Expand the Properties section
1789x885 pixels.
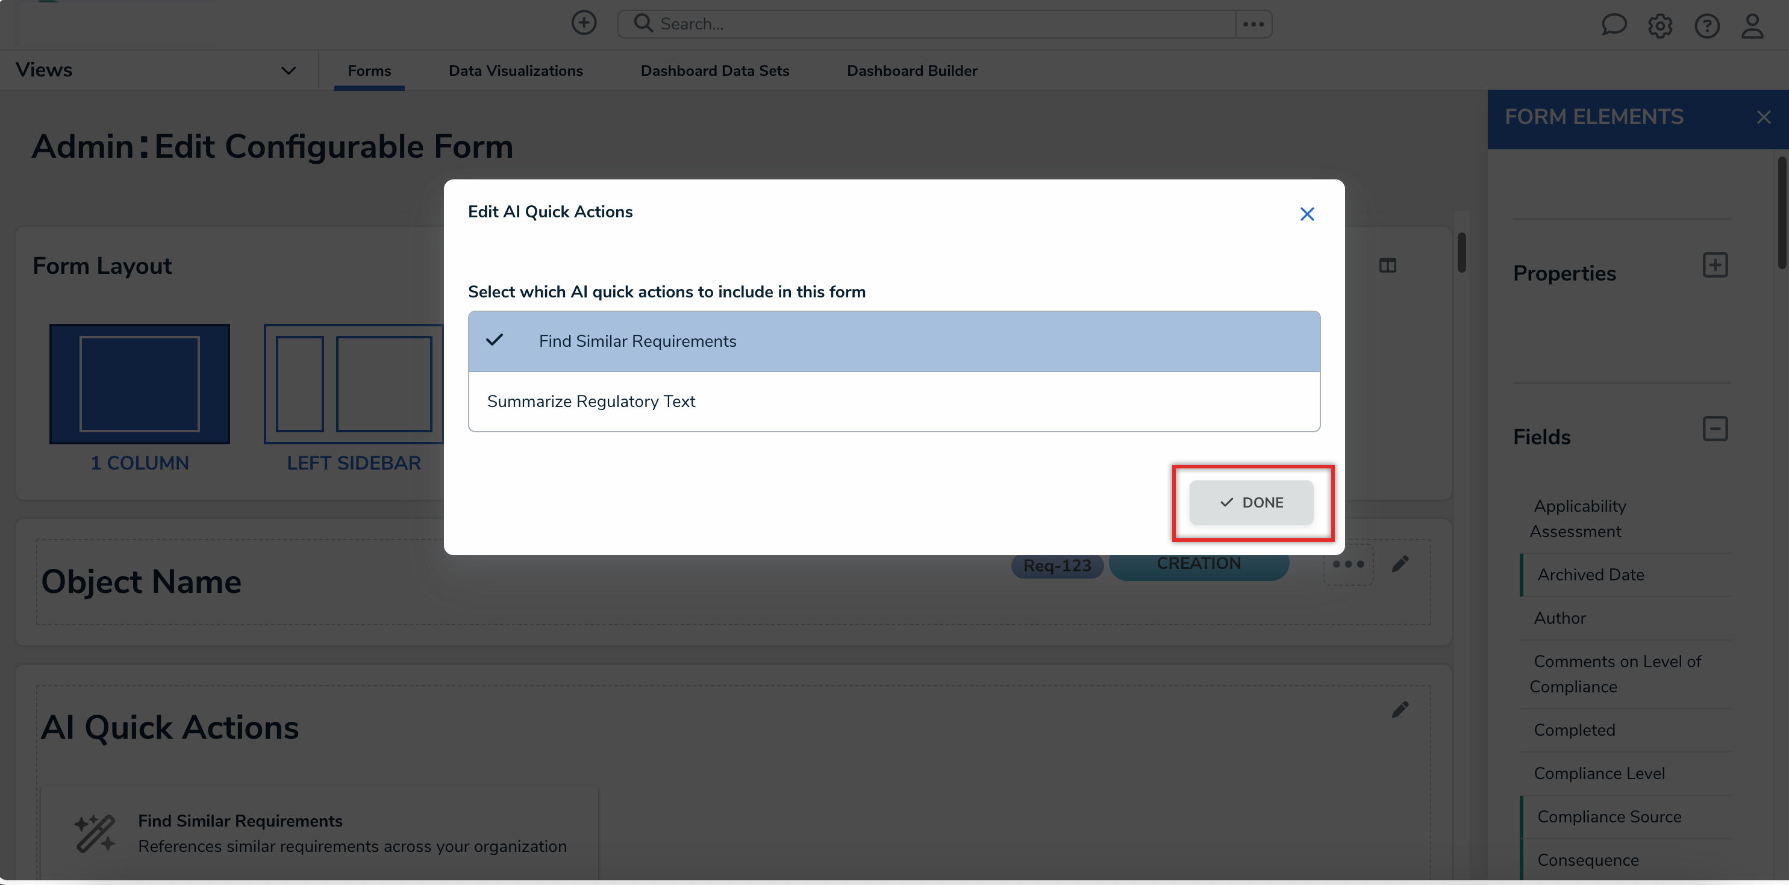[x=1715, y=265]
